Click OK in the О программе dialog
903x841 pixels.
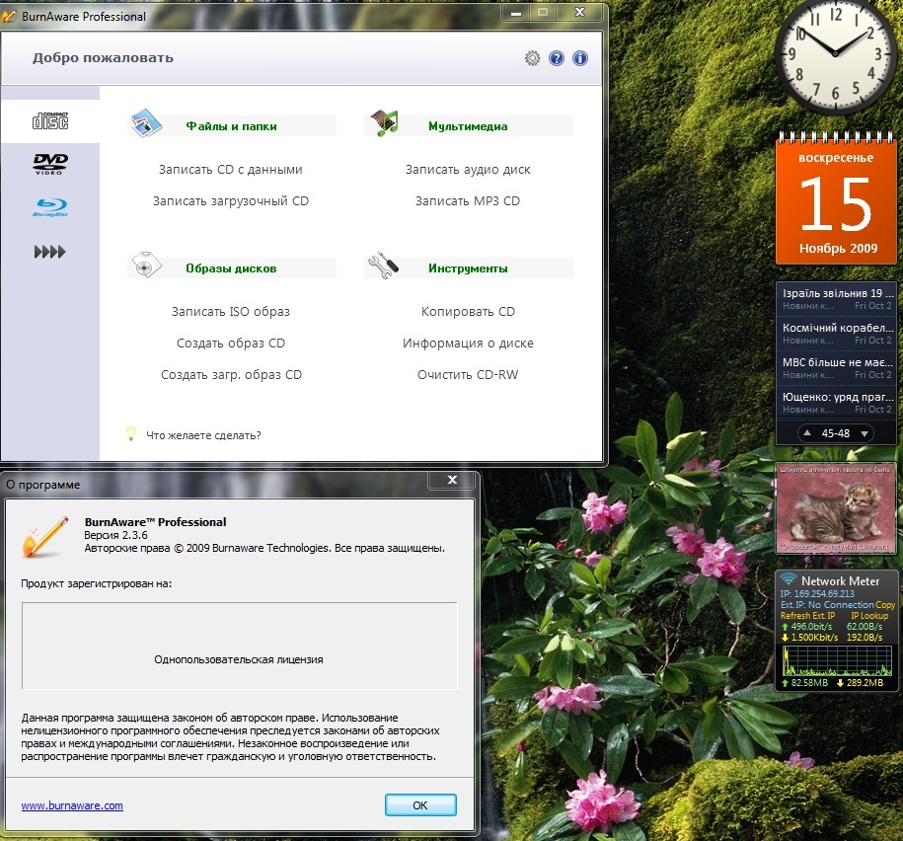(x=420, y=805)
